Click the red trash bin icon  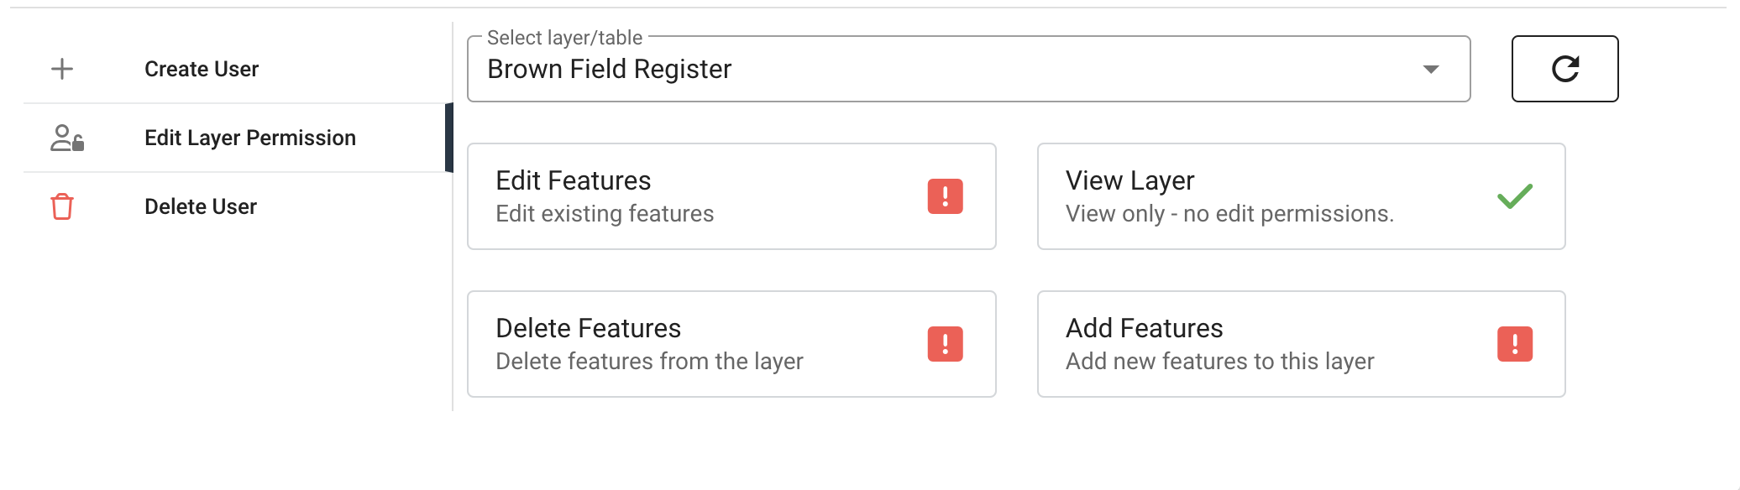click(62, 206)
